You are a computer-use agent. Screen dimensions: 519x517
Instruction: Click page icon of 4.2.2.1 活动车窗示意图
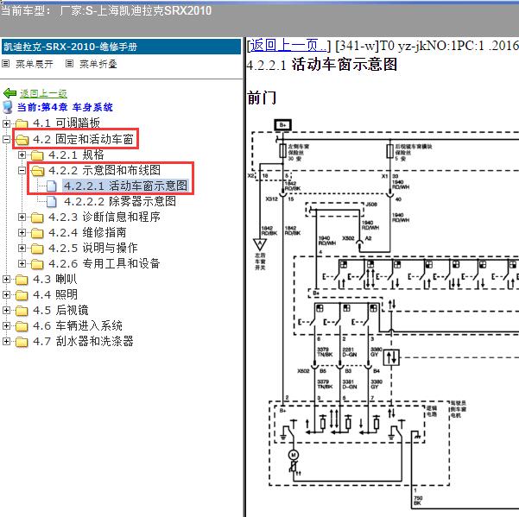coord(51,186)
